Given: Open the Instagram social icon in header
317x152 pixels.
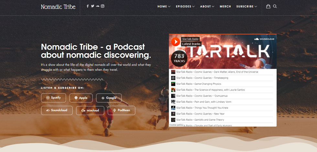Looking at the screenshot, I should click(x=103, y=6).
